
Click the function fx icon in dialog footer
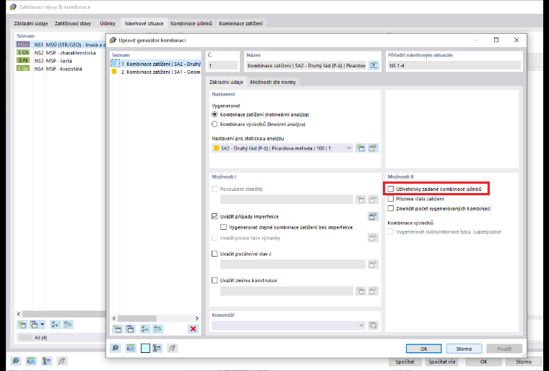pyautogui.click(x=172, y=348)
